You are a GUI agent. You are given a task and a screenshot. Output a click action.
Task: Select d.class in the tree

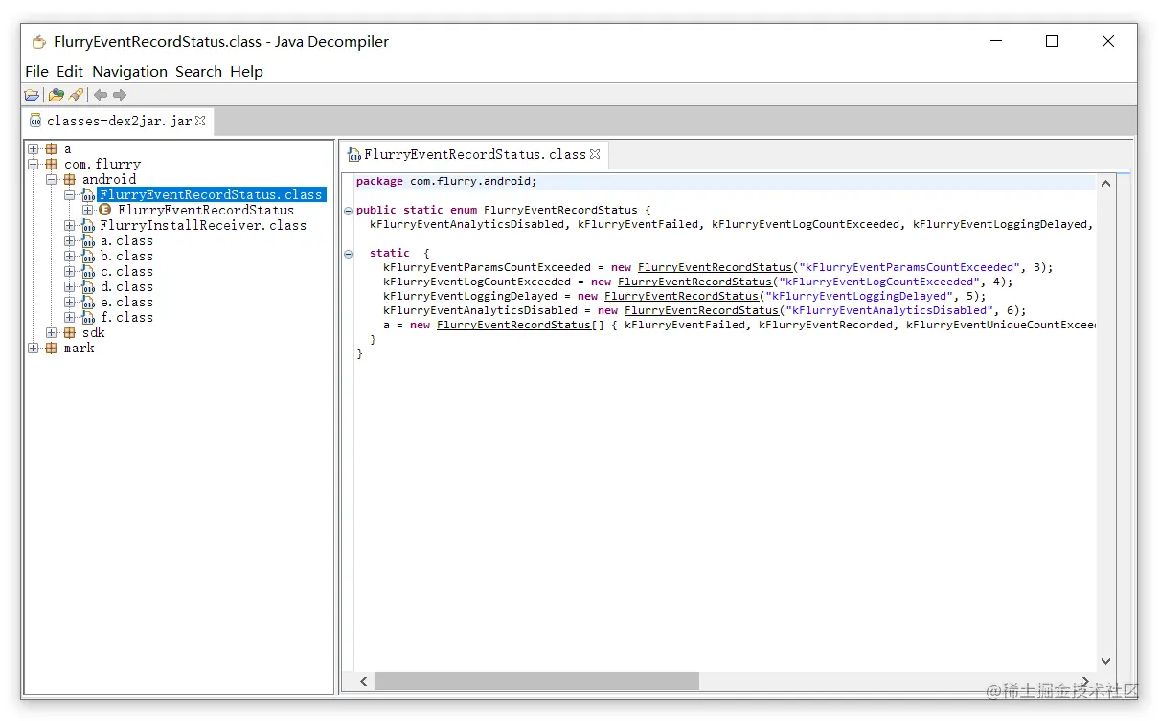[126, 287]
